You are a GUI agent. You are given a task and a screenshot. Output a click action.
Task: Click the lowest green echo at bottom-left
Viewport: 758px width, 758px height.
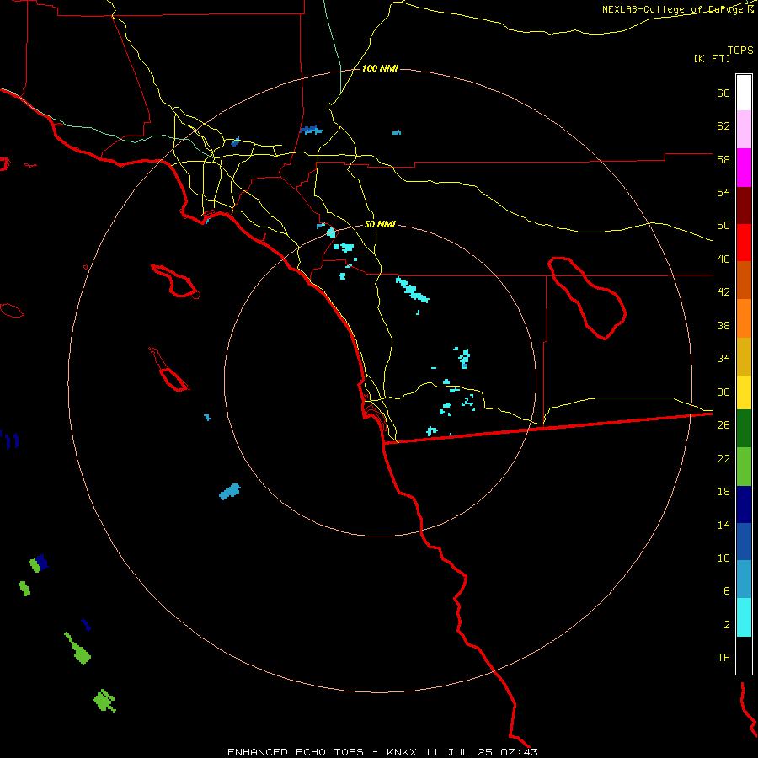pos(104,701)
